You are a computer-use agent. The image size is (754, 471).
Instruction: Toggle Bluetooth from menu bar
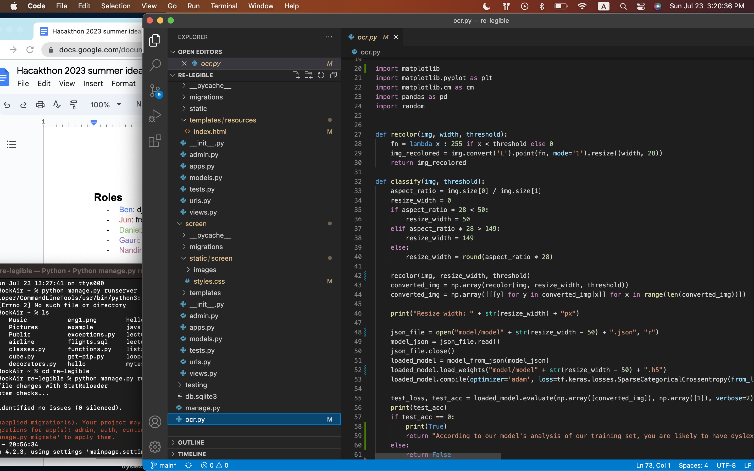(542, 6)
